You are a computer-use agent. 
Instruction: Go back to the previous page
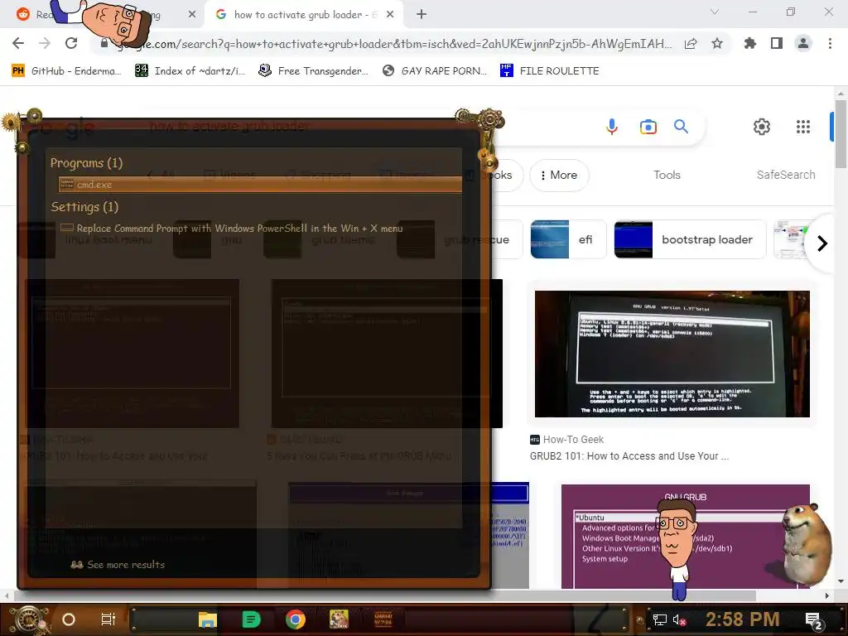coord(18,43)
